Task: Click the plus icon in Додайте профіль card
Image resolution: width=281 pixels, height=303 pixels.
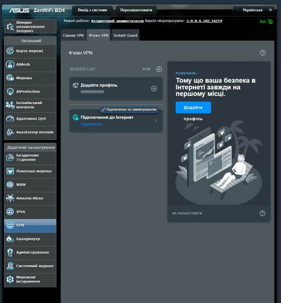Action: click(154, 89)
